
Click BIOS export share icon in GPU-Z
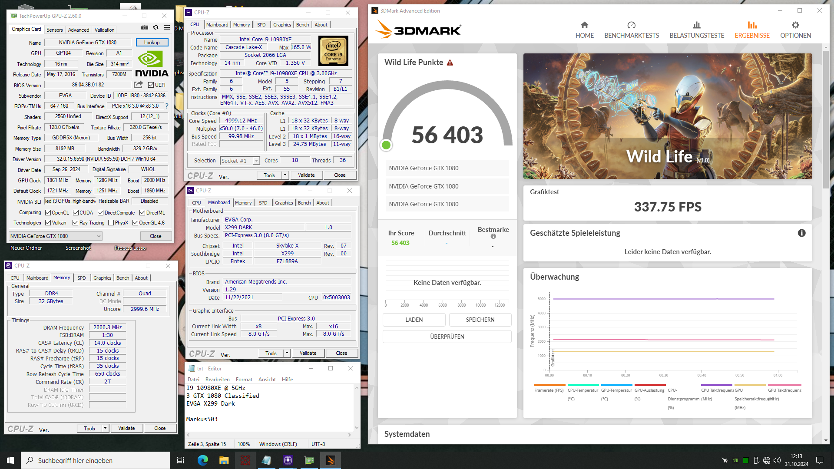pos(138,85)
